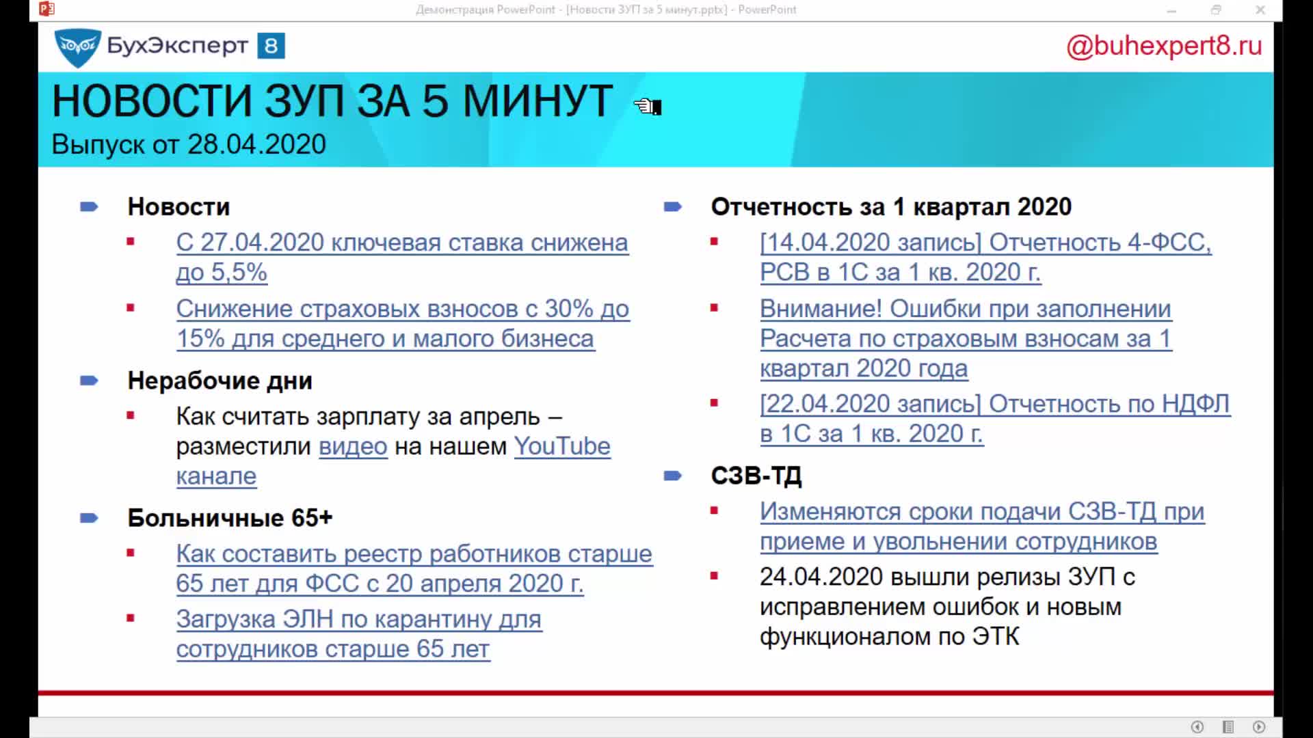Open link on registry of workers over 65
The height and width of the screenshot is (738, 1313).
(x=414, y=554)
